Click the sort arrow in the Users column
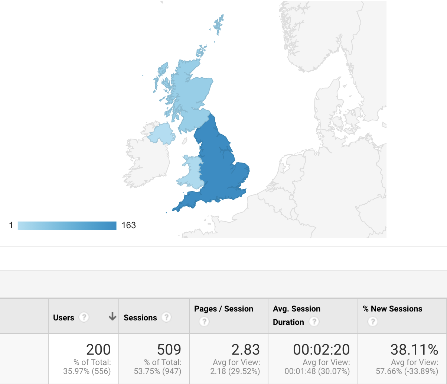Viewport: 447px width, 384px height. (x=112, y=317)
